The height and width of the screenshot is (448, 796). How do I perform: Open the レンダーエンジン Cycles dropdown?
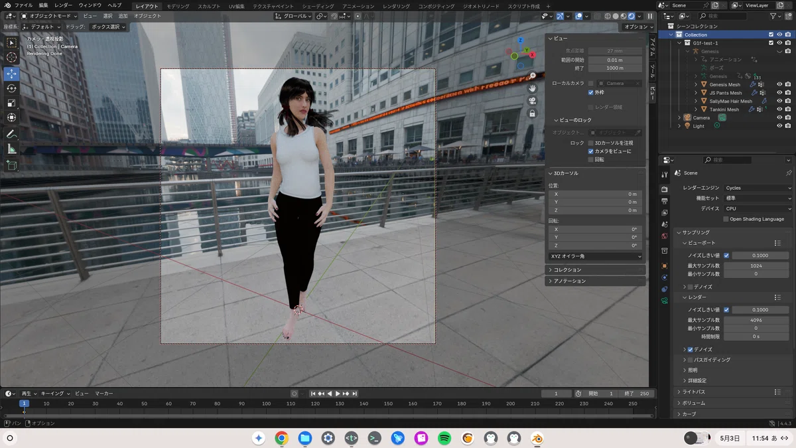pos(758,188)
